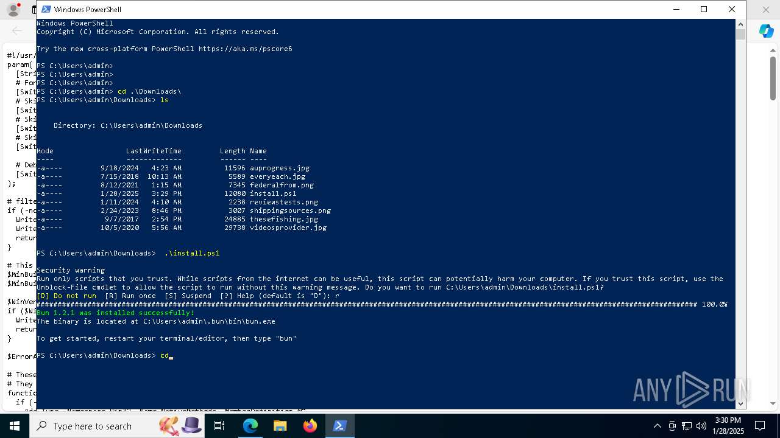Click the '.\install.ps1' command text
Screen dimensions: 780x438
[x=192, y=253]
